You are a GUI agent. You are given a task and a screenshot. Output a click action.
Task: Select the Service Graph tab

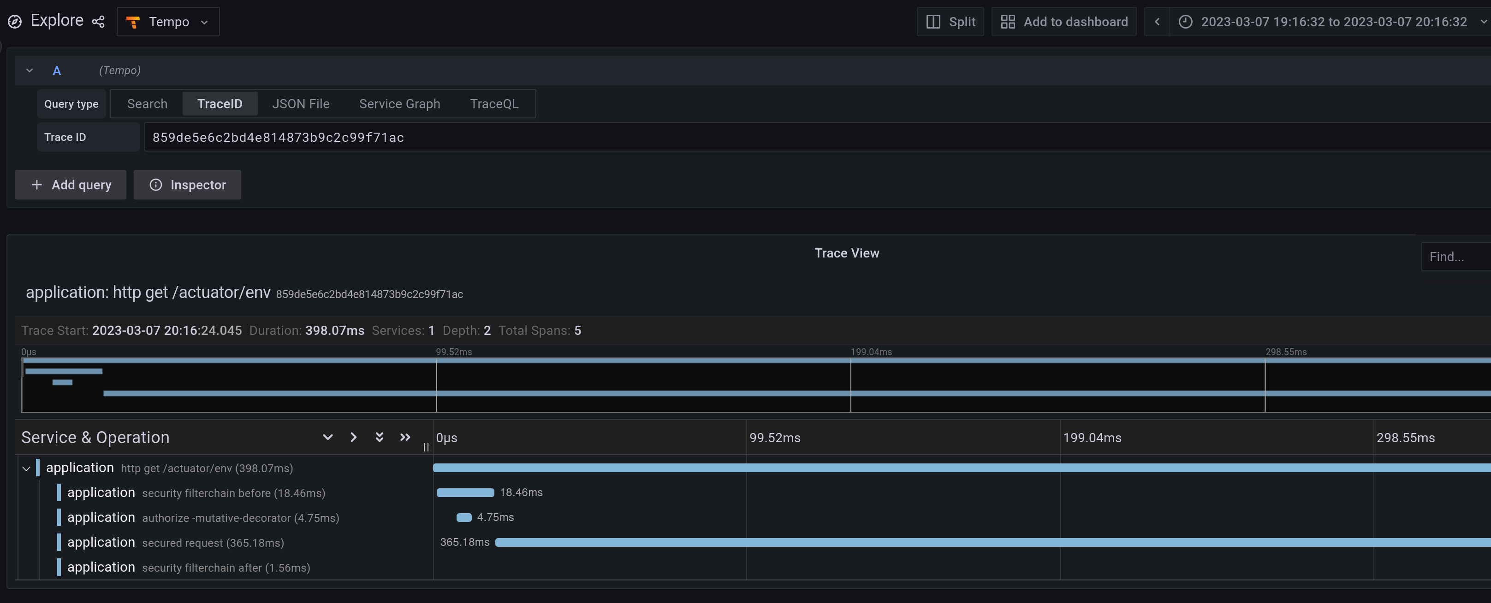(x=399, y=104)
